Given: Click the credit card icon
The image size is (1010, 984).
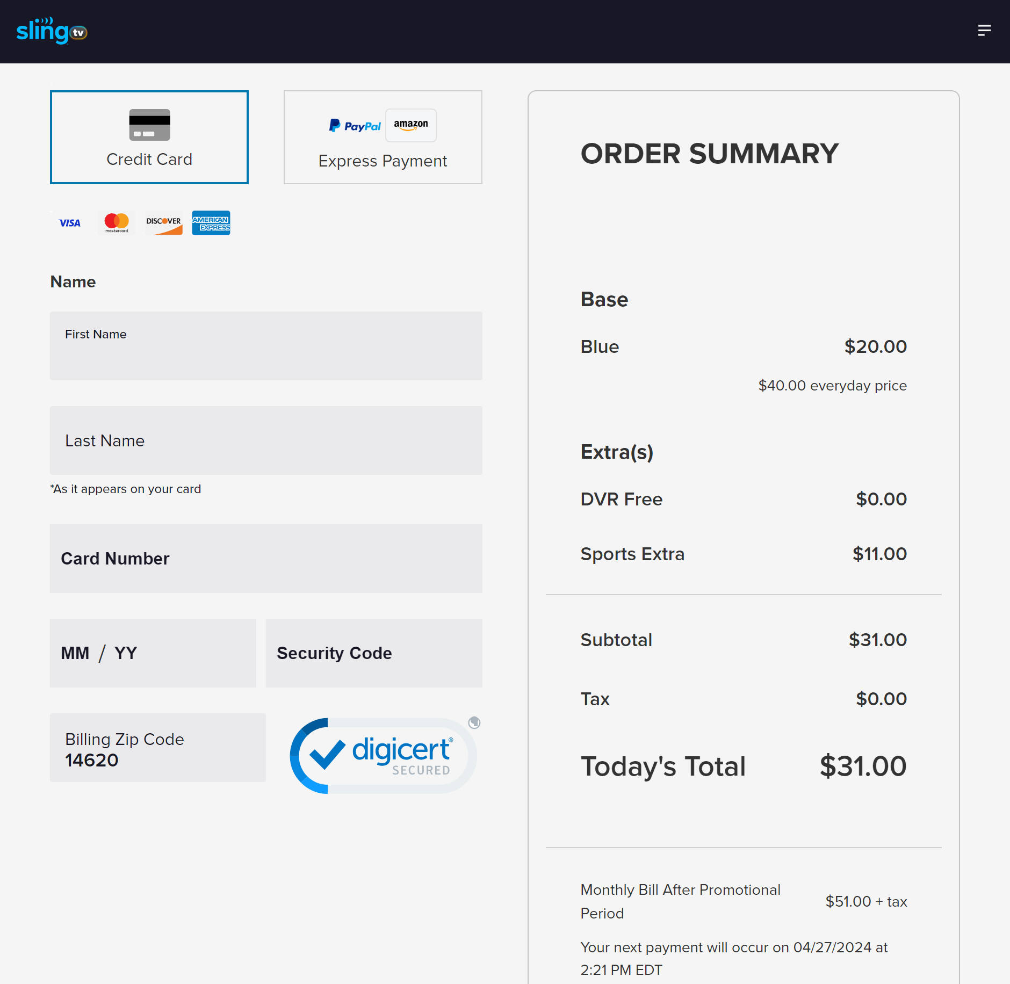Looking at the screenshot, I should 149,125.
